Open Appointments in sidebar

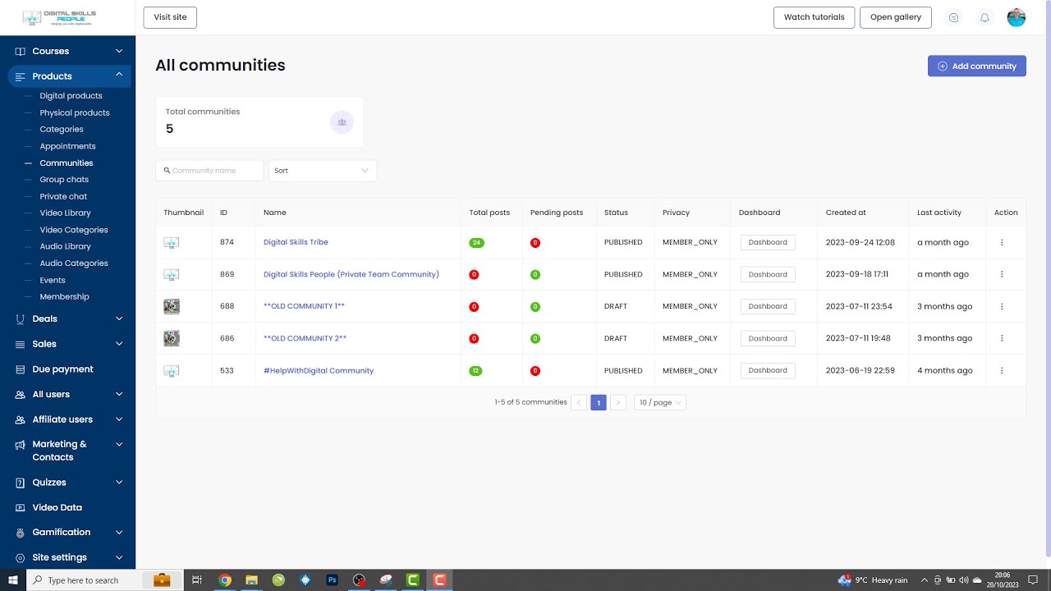[67, 146]
